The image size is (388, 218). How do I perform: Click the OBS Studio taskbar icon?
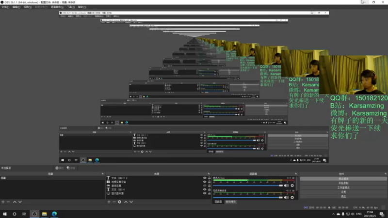click(34, 214)
